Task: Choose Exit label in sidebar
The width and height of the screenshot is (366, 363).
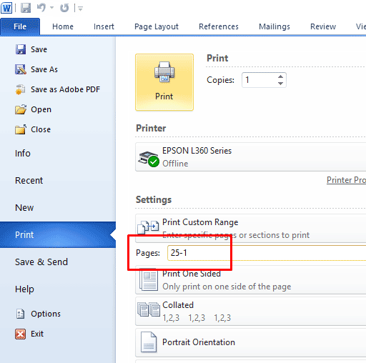Action: click(x=37, y=334)
